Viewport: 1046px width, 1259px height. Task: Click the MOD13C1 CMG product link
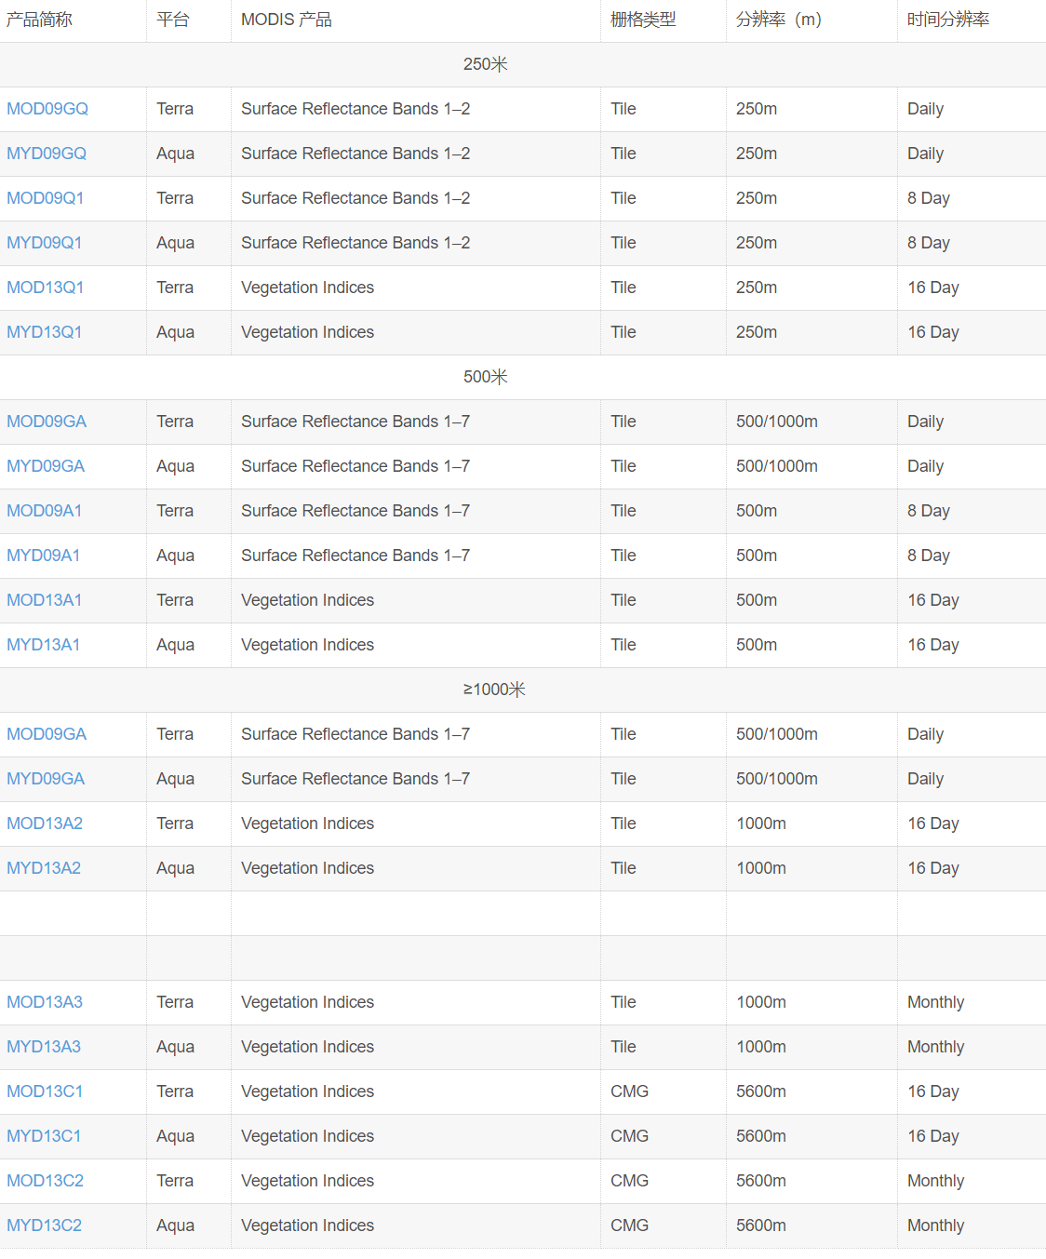pos(45,1092)
